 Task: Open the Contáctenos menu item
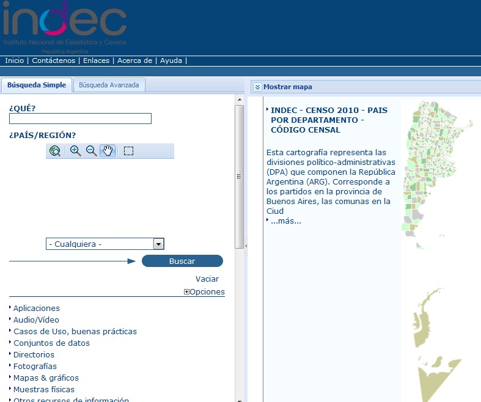(54, 60)
